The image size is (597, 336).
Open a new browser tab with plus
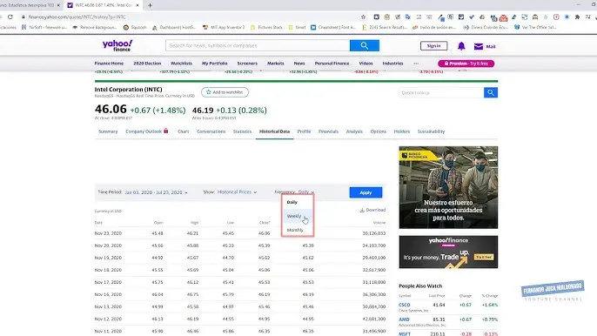(150, 5)
